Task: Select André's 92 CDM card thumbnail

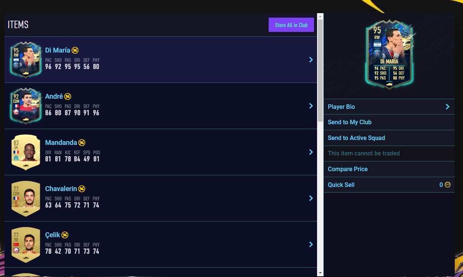Action: 26,106
